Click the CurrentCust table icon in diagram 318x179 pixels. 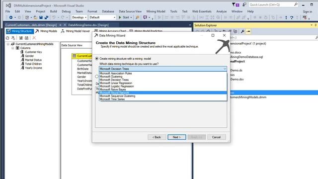click(x=75, y=56)
